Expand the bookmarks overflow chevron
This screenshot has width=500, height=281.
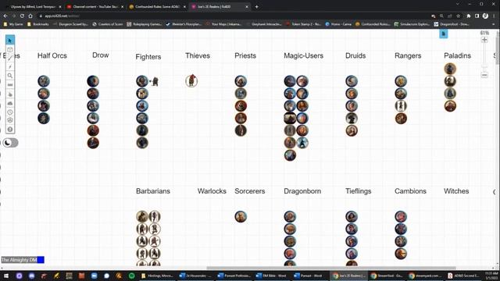click(x=493, y=24)
